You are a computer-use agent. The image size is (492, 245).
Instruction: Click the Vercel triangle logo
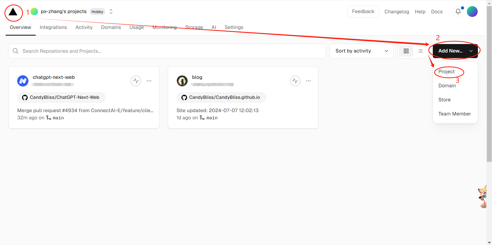13,12
